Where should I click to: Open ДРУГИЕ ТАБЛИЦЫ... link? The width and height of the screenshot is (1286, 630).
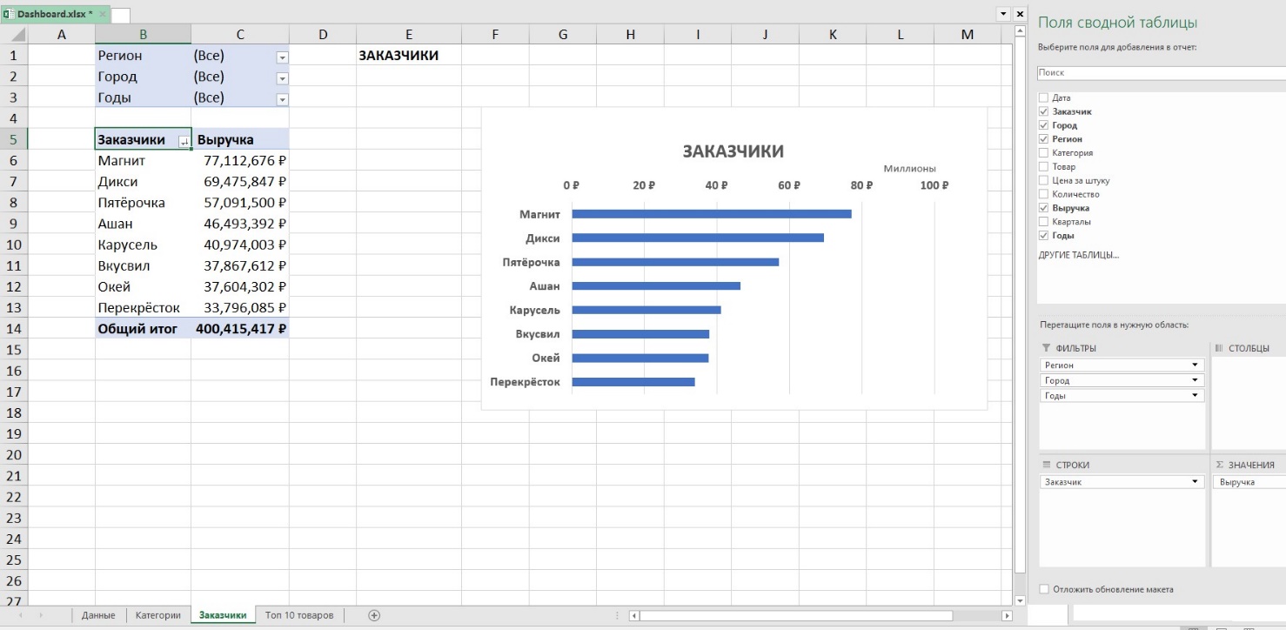1079,255
